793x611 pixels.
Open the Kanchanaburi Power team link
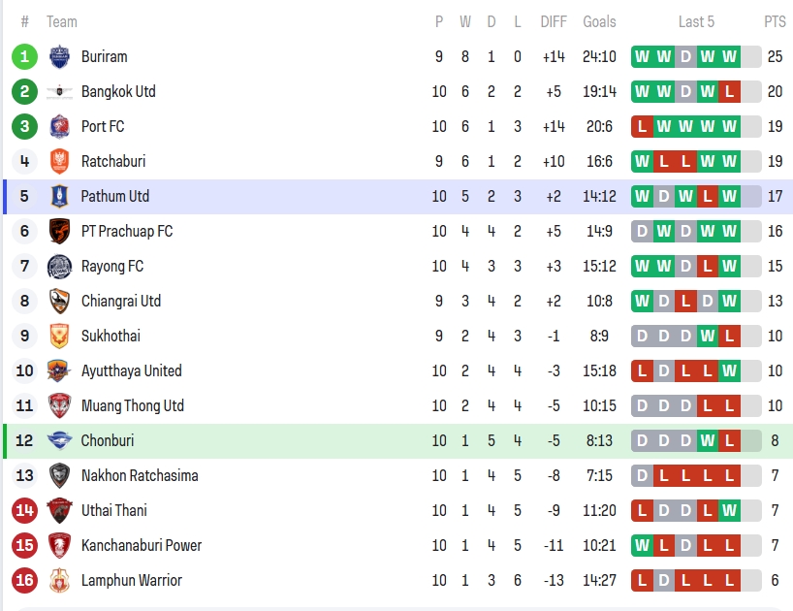[x=142, y=545]
